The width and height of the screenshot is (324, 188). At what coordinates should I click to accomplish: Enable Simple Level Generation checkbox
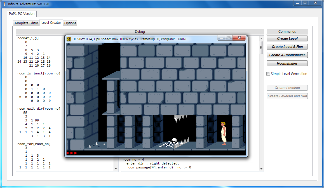coord(268,74)
